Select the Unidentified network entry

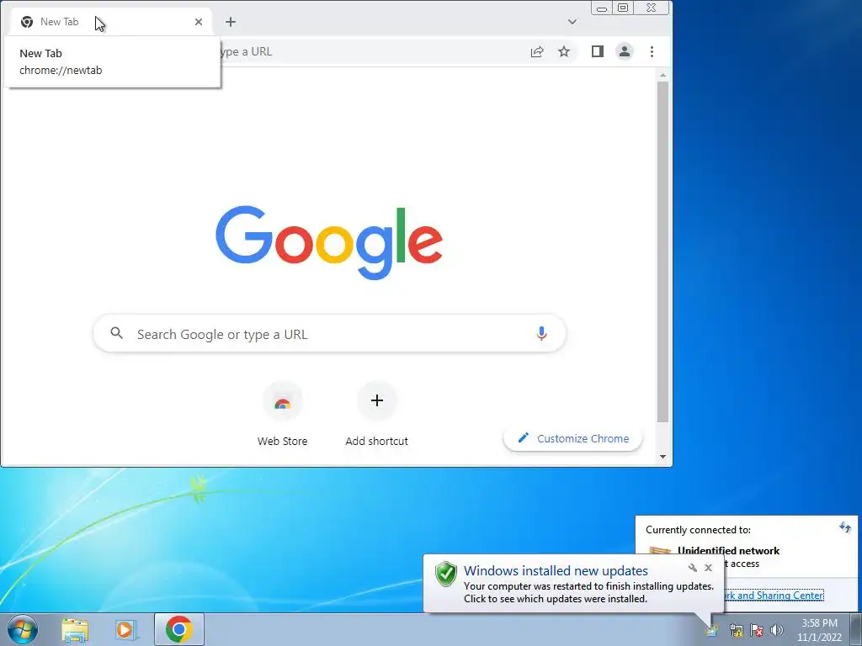pyautogui.click(x=728, y=550)
